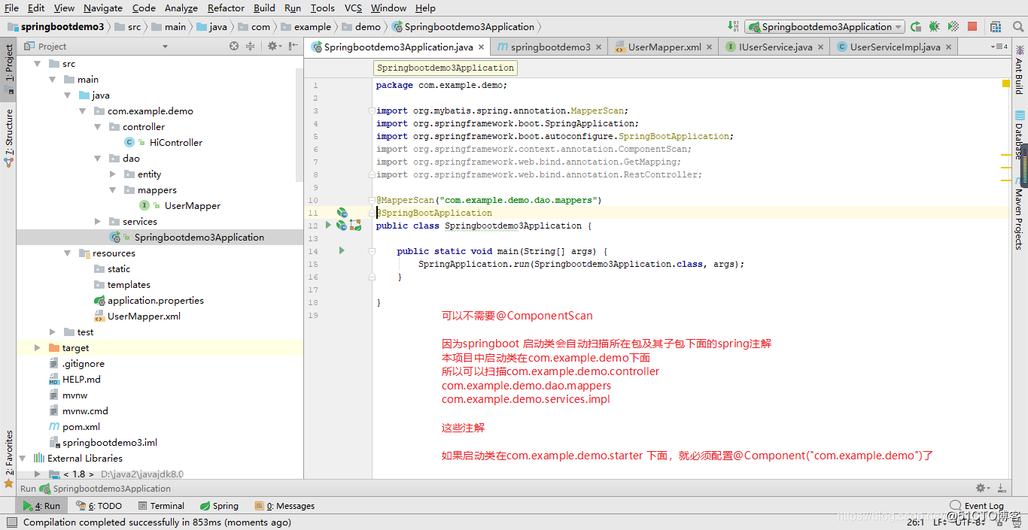Open the Terminal tool window
This screenshot has width=1028, height=530.
pos(160,506)
